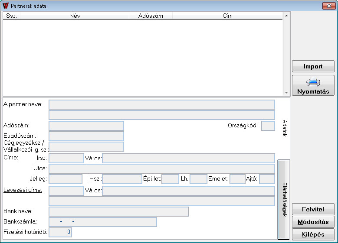Click the Irsz field under Címe
The width and height of the screenshot is (338, 243).
(x=66, y=159)
